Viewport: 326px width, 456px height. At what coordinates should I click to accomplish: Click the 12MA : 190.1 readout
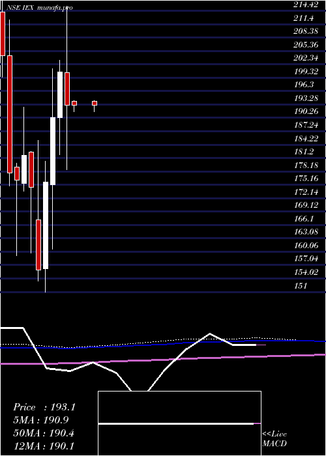pos(44,446)
